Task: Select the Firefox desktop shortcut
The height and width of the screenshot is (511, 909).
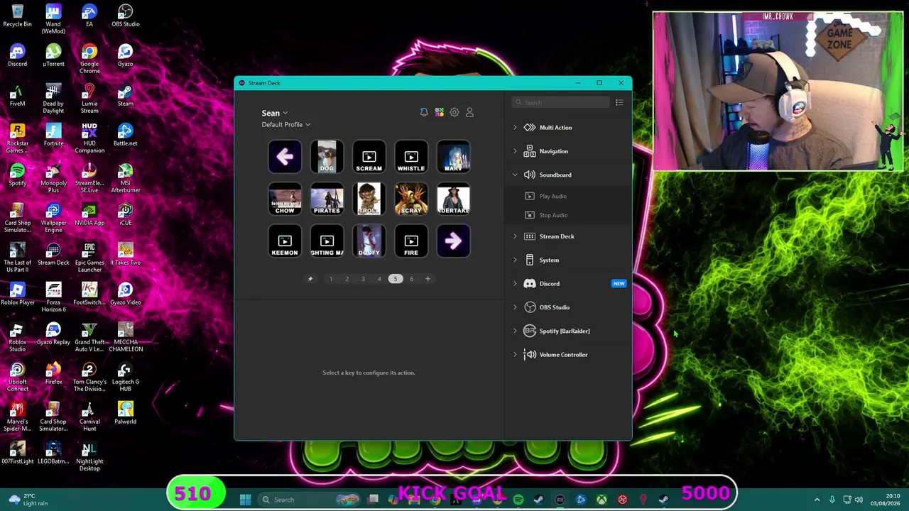Action: (x=53, y=373)
